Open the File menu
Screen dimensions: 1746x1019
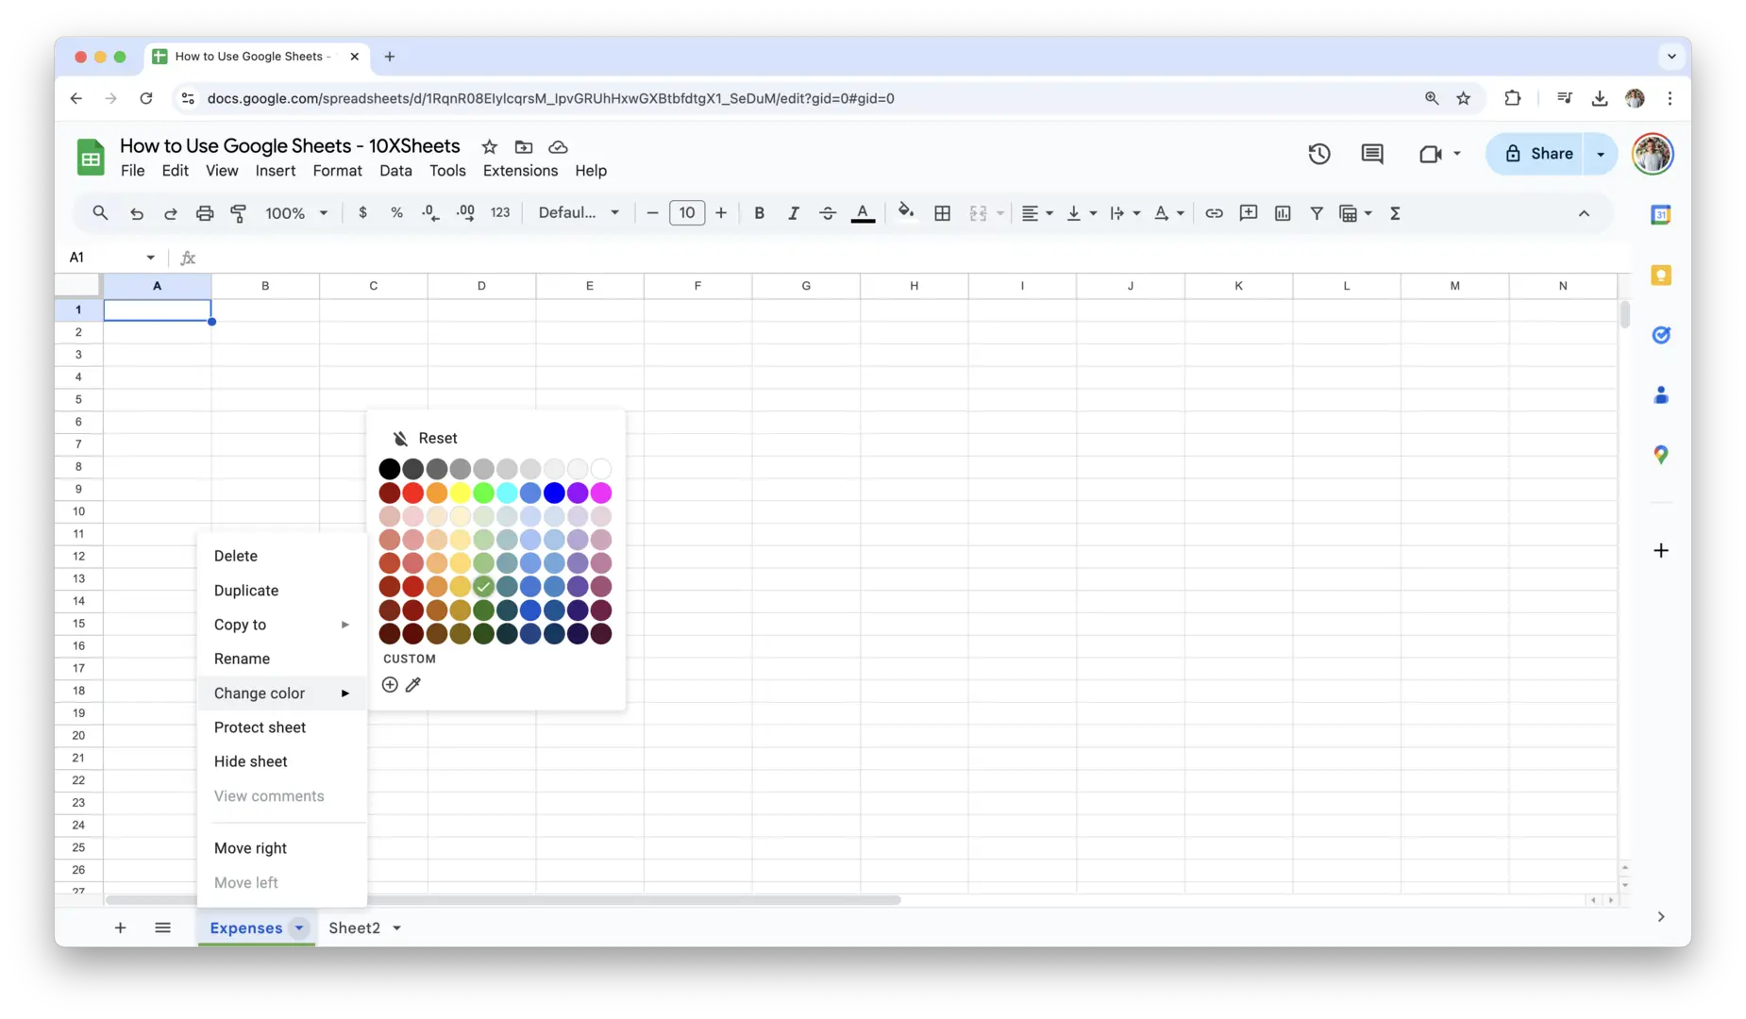(132, 171)
